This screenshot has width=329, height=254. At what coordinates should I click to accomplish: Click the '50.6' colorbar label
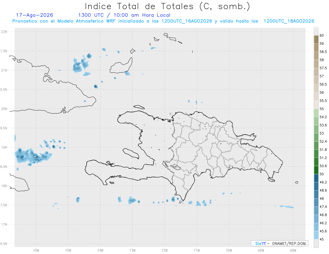coord(323,166)
